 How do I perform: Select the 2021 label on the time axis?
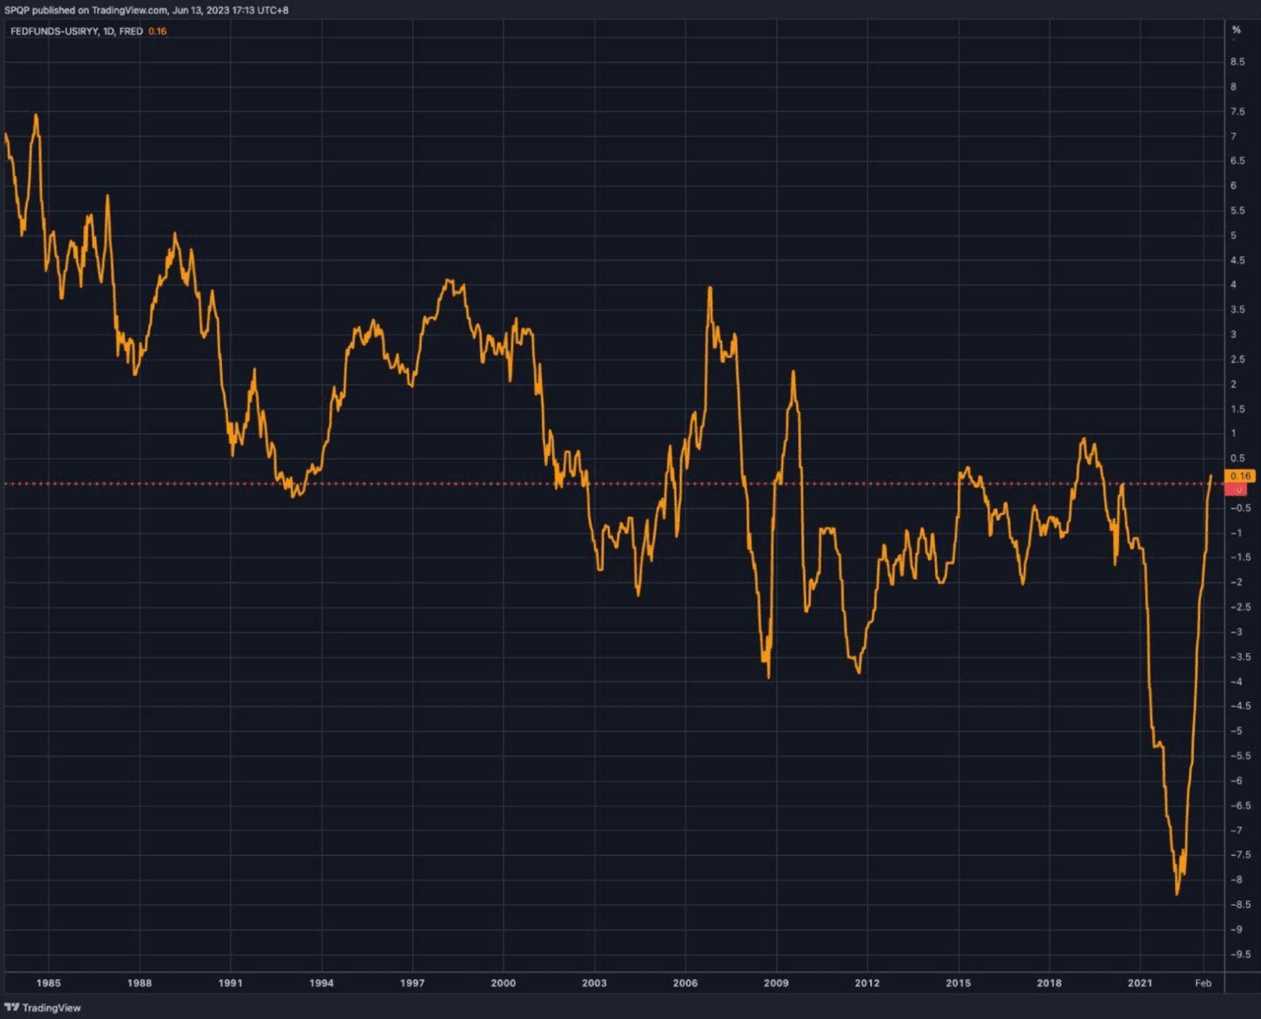click(x=1139, y=983)
